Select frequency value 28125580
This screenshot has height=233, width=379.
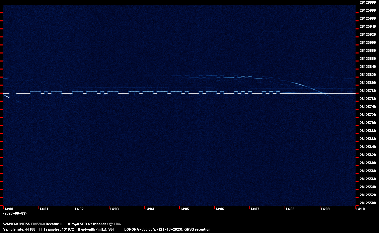pyautogui.click(x=368, y=171)
